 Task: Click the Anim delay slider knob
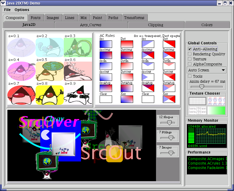(202, 87)
